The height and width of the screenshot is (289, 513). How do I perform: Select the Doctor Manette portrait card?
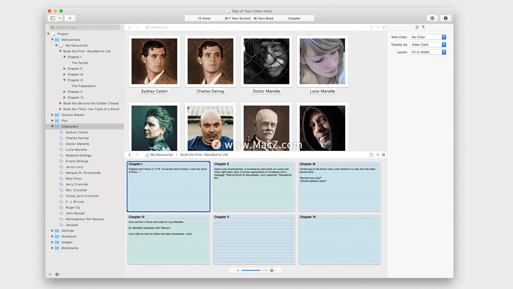pyautogui.click(x=266, y=61)
